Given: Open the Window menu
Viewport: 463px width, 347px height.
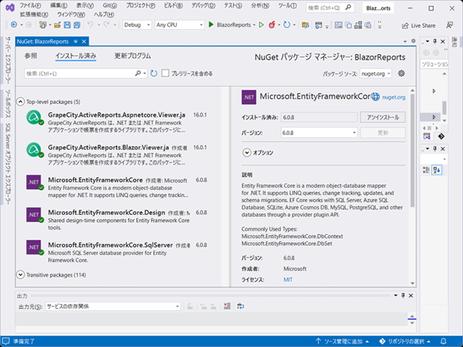Looking at the screenshot, I should (71, 14).
